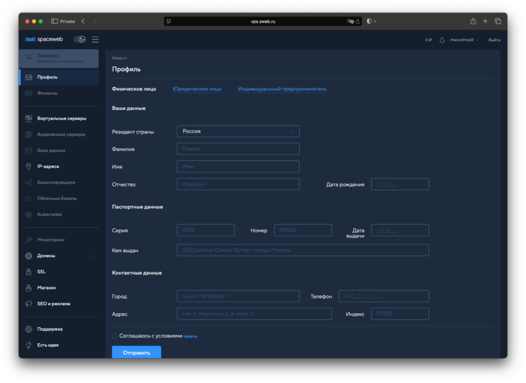Image resolution: width=526 pixels, height=383 pixels.
Task: Switch to Индивидуальный предприниматель tab
Action: tap(282, 89)
